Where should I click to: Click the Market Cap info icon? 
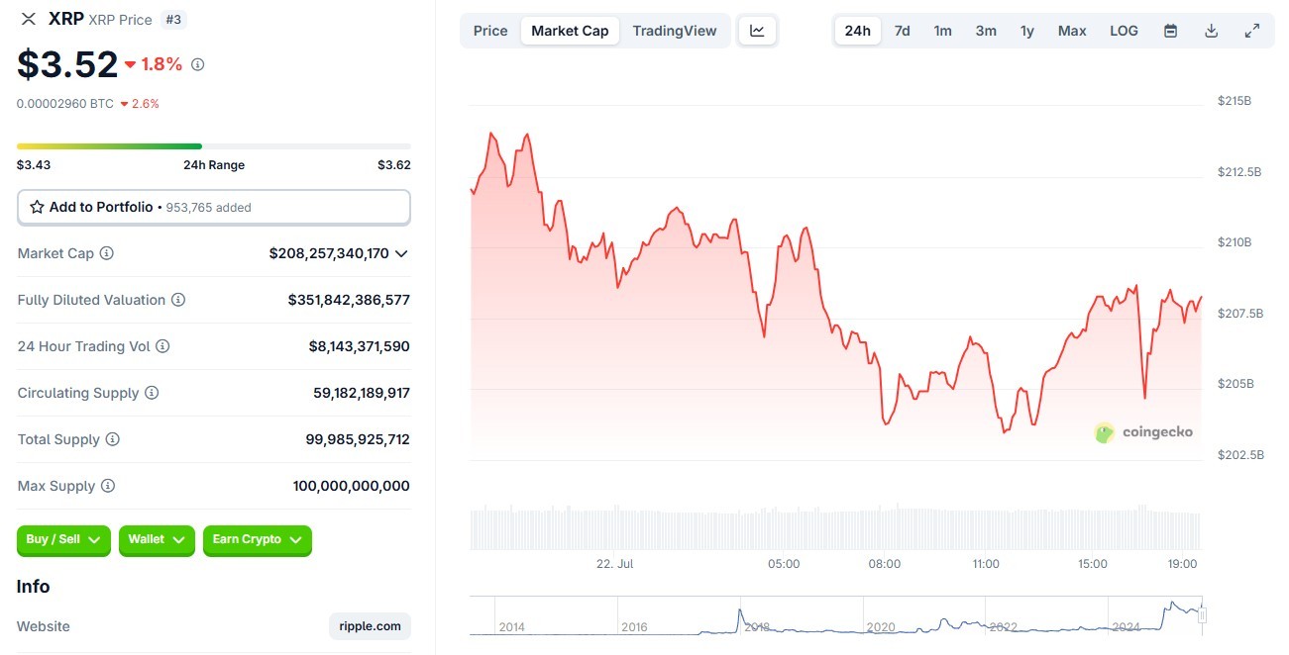tap(107, 253)
